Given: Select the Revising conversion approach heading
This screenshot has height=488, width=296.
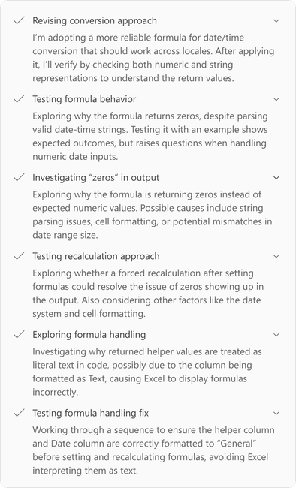Looking at the screenshot, I should tap(95, 21).
